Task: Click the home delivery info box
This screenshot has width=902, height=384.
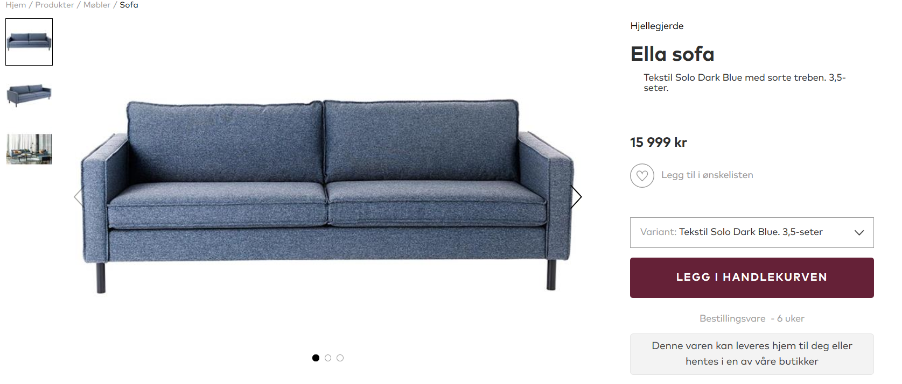Action: [752, 354]
